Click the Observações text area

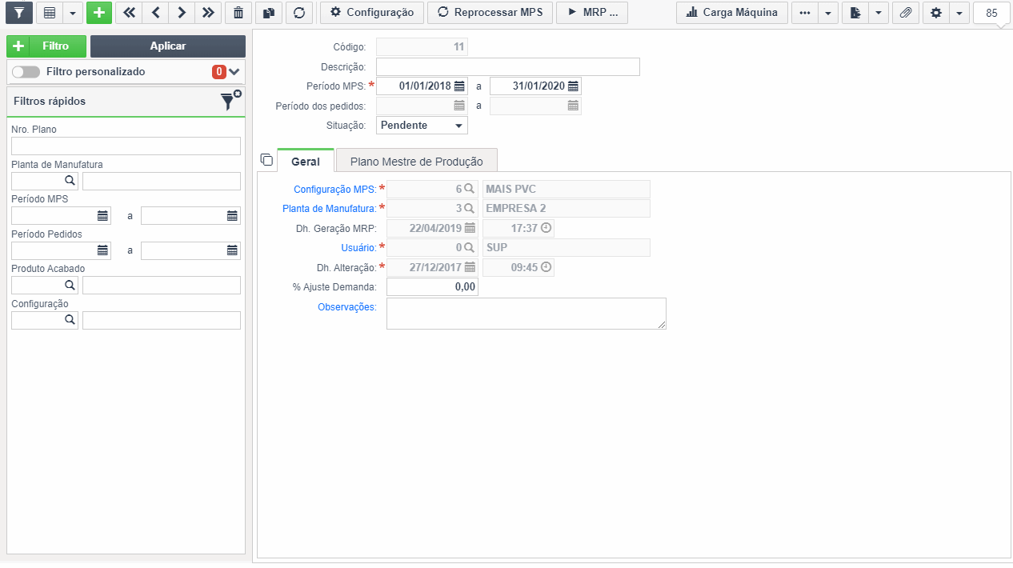tap(527, 314)
